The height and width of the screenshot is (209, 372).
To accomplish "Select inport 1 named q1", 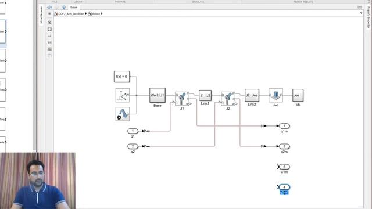I will 133,131.
